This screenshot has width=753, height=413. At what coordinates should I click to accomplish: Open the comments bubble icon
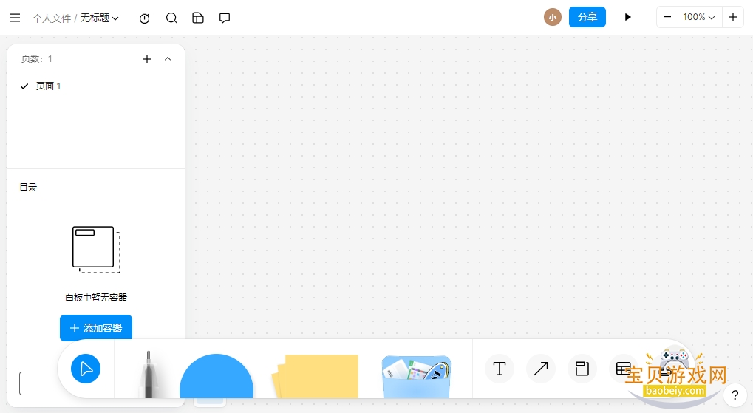click(224, 18)
